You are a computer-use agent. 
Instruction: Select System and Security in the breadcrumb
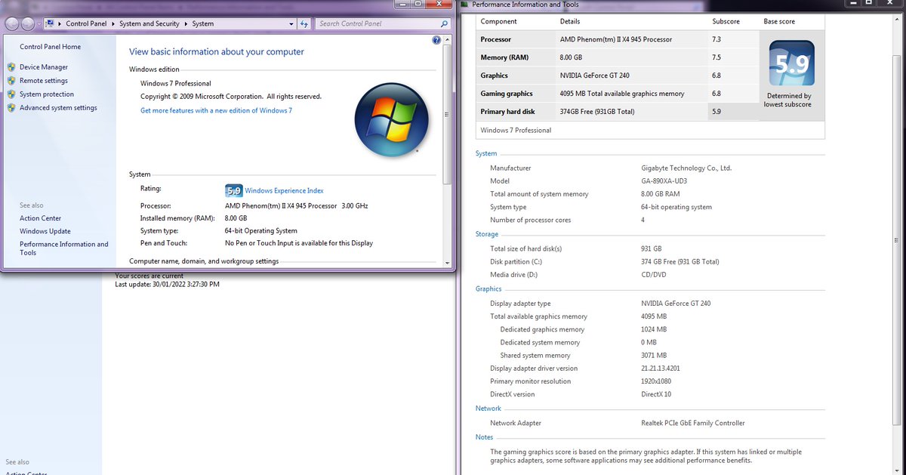coord(149,23)
